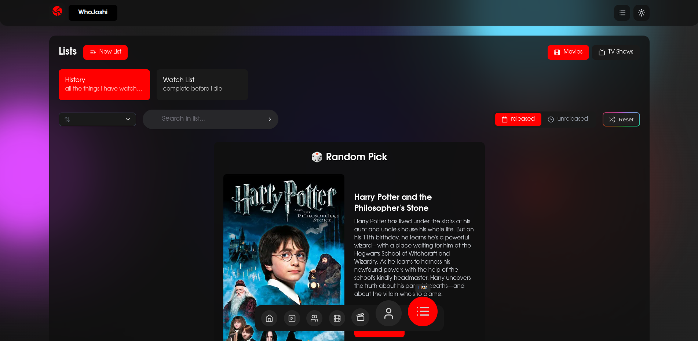Screen dimensions: 698x341
Task: Create a New List
Action: pyautogui.click(x=105, y=52)
